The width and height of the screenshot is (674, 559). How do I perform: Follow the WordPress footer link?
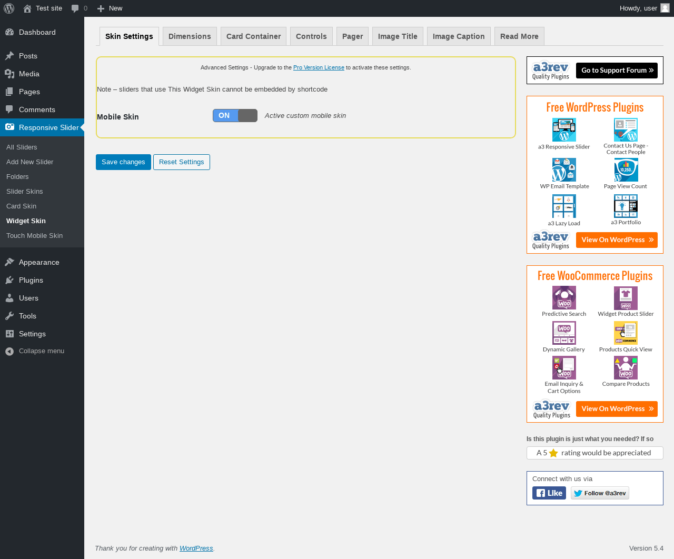point(196,548)
